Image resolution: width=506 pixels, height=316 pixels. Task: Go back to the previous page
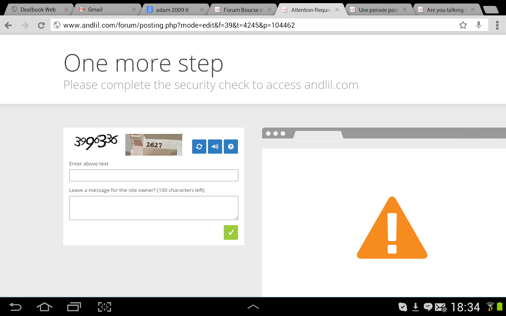8,25
